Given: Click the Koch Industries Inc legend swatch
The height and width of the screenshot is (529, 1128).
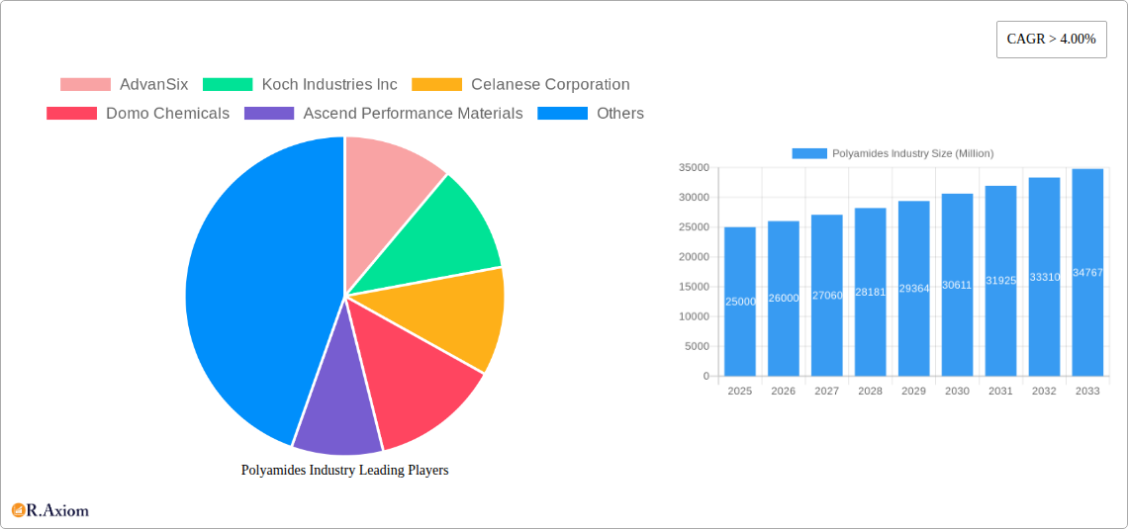Looking at the screenshot, I should pos(228,84).
